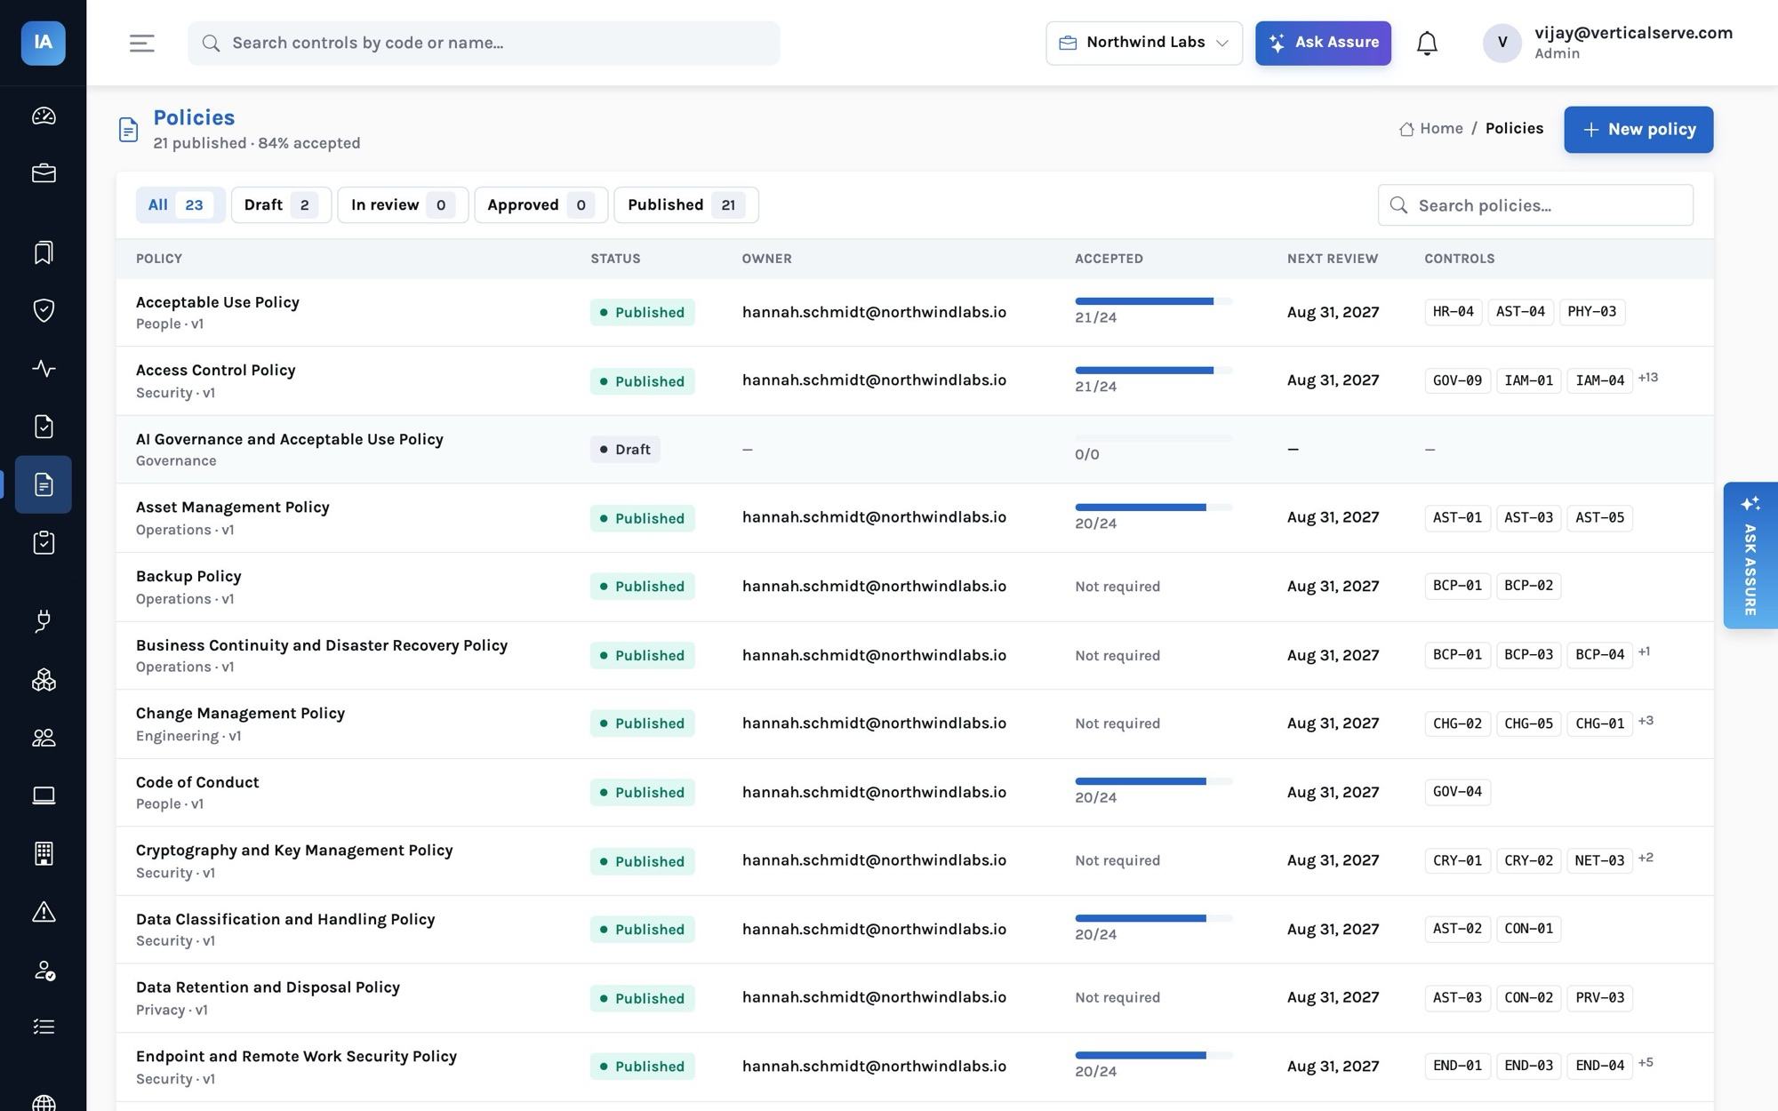
Task: Open the briefcase sidebar icon
Action: click(44, 173)
